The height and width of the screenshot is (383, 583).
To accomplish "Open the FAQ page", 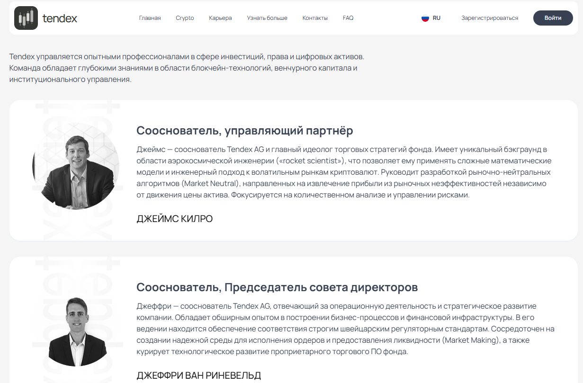I will (x=348, y=18).
